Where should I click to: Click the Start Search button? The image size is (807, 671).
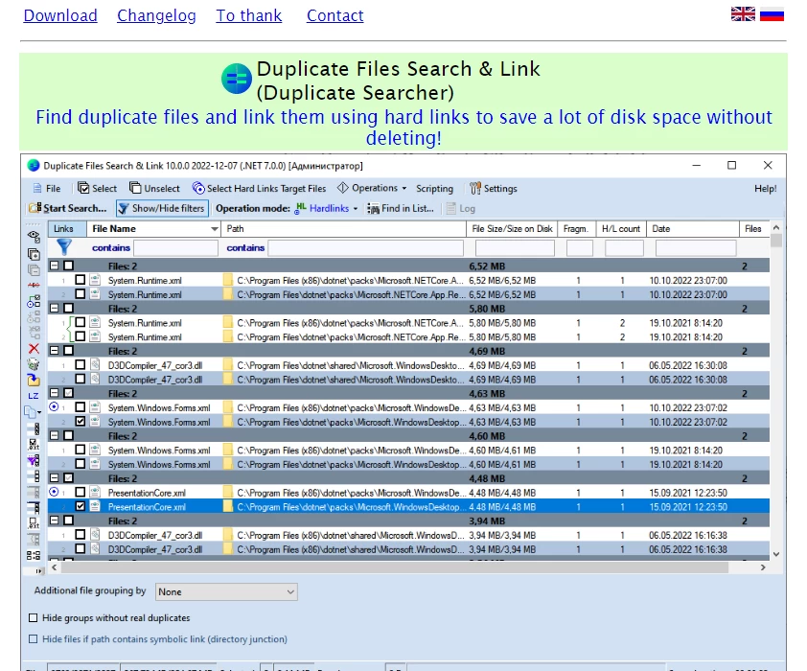coord(68,208)
